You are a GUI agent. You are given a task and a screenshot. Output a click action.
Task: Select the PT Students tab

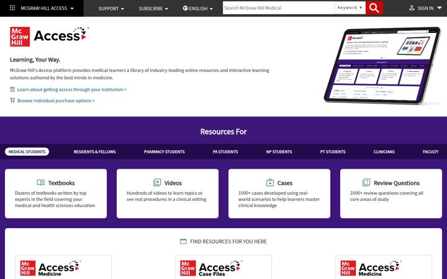click(333, 152)
